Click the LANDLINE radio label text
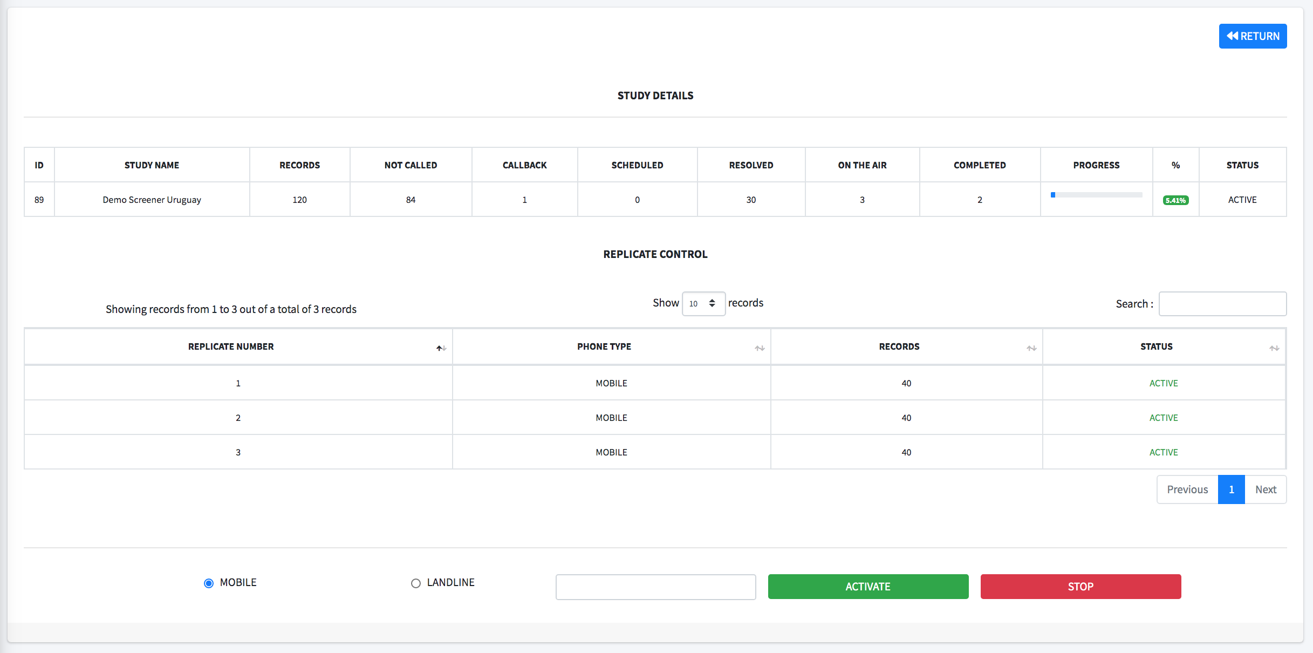1313x653 pixels. (450, 582)
